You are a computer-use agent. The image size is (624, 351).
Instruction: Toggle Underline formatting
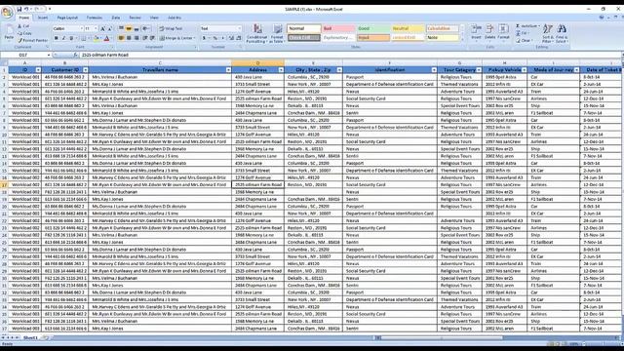[71, 38]
